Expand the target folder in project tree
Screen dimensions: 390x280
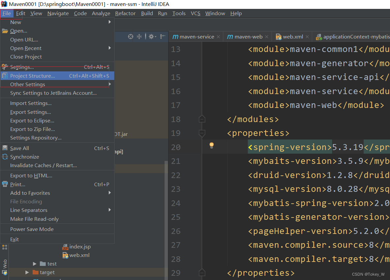(x=27, y=272)
